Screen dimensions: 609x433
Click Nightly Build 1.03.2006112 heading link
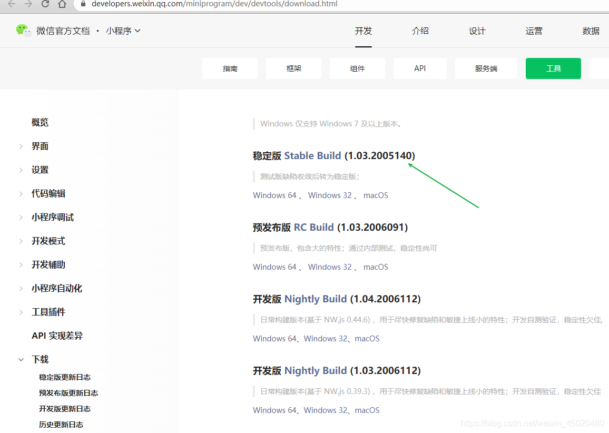click(x=316, y=371)
